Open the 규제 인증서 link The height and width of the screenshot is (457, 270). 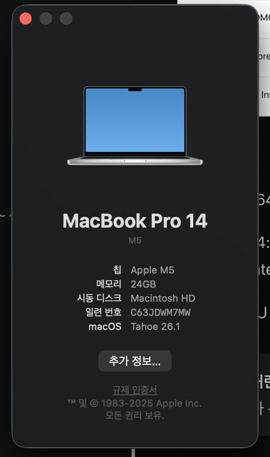coord(135,390)
